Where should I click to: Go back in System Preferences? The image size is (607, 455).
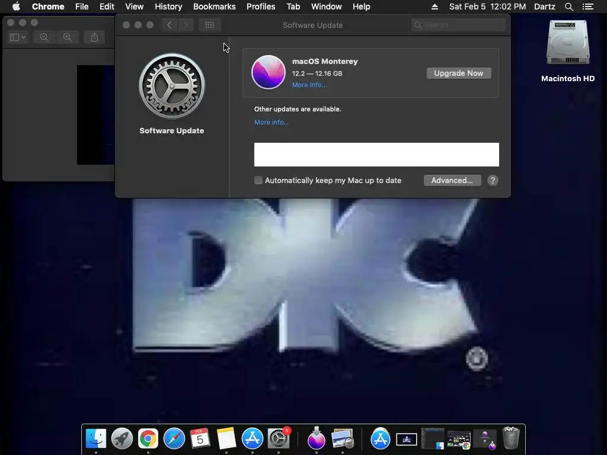coord(169,25)
